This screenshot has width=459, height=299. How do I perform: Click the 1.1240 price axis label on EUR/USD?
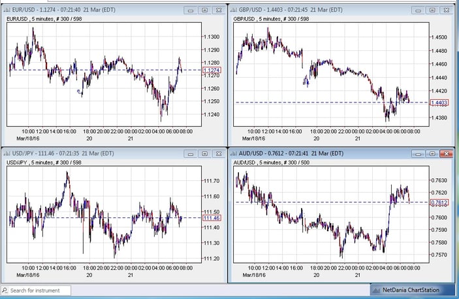point(212,114)
